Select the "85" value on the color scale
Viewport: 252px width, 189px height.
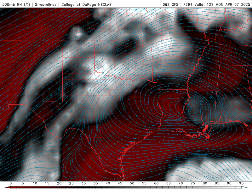(x=217, y=183)
